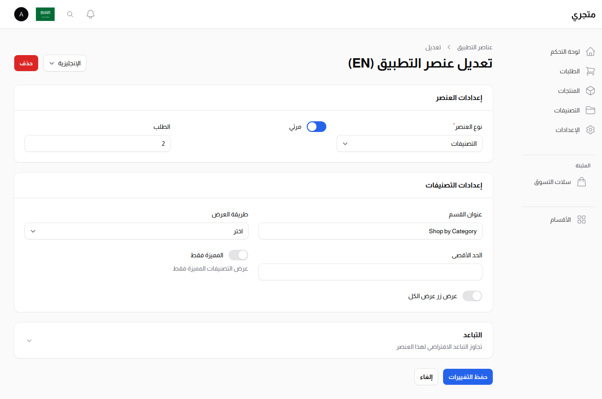Open المنتجات products icon in sidebar
Viewport: 602px width, 399px height.
(x=590, y=90)
